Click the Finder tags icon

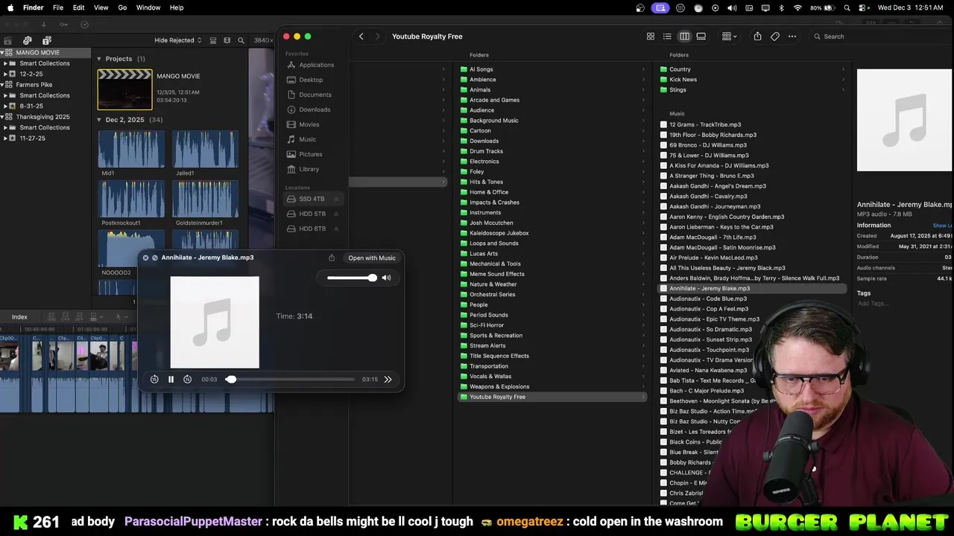point(775,36)
